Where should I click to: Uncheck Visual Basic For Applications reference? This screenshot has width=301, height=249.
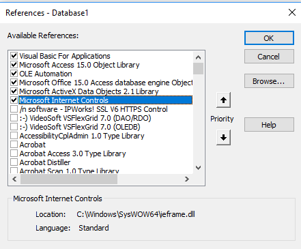tap(14, 56)
